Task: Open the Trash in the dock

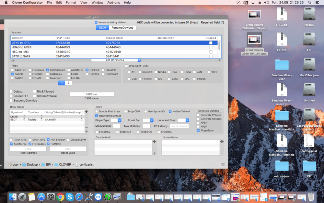Action: [x=311, y=197]
